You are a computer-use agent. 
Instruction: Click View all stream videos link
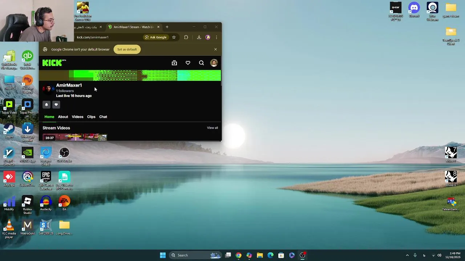[x=213, y=128]
